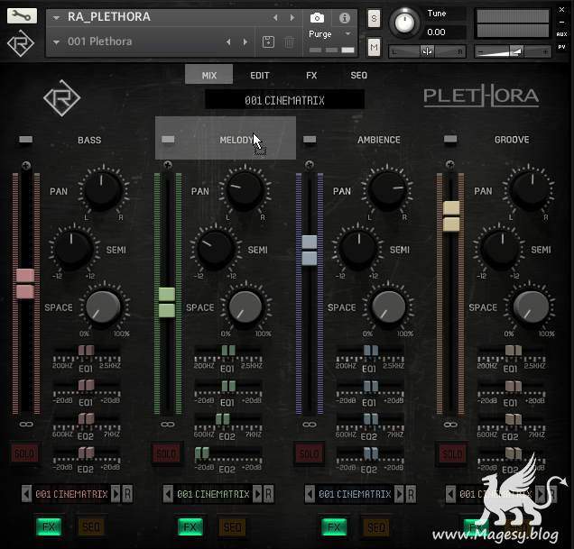The height and width of the screenshot is (549, 574).
Task: Expand the 001 Plethora snapshot dropdown
Action: click(x=56, y=42)
